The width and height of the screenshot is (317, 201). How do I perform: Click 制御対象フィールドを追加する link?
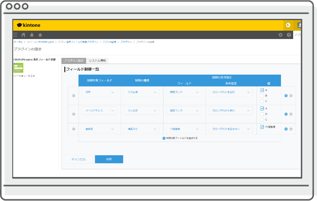180,138
